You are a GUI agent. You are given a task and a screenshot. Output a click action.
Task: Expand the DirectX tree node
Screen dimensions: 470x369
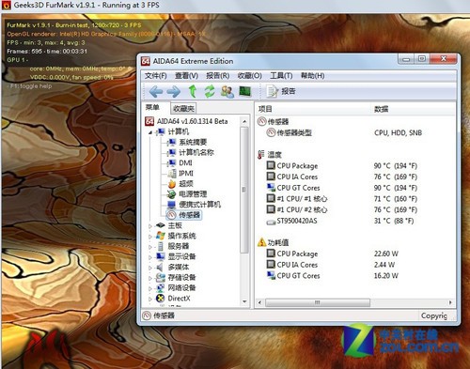point(150,299)
